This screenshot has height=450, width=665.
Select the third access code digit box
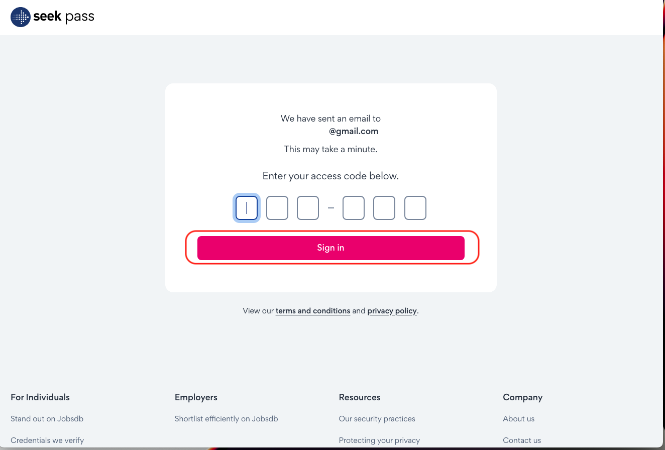pos(308,208)
